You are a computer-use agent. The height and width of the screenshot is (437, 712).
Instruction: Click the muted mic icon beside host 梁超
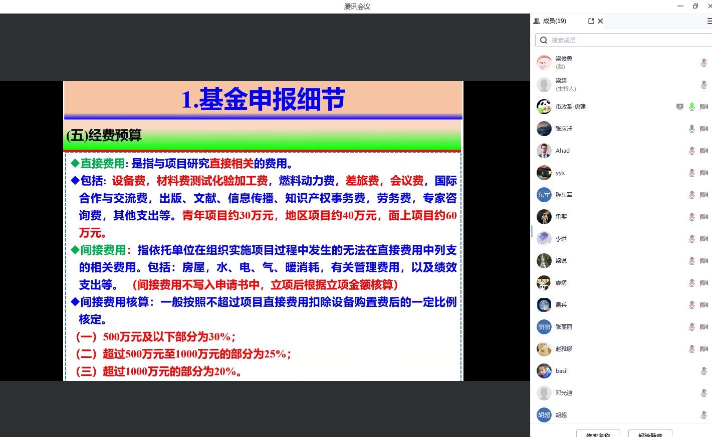(x=703, y=84)
